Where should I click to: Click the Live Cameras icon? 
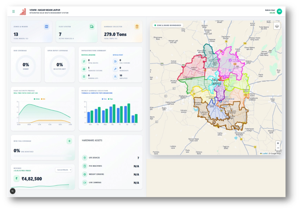(x=84, y=183)
